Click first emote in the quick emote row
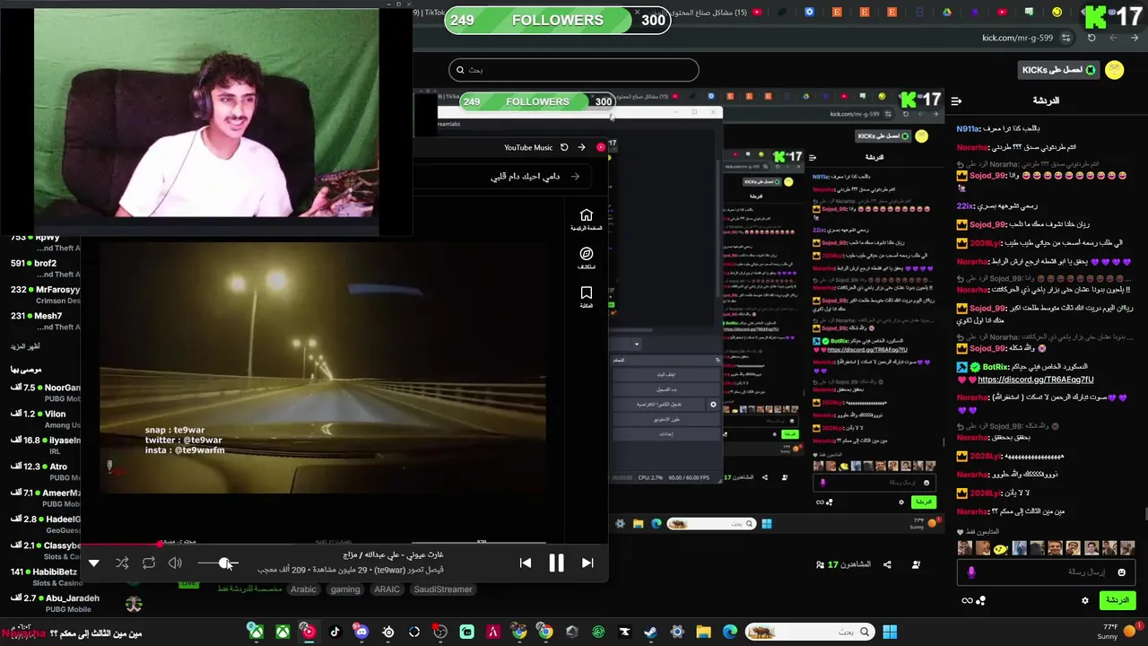The image size is (1148, 646). pos(965,547)
